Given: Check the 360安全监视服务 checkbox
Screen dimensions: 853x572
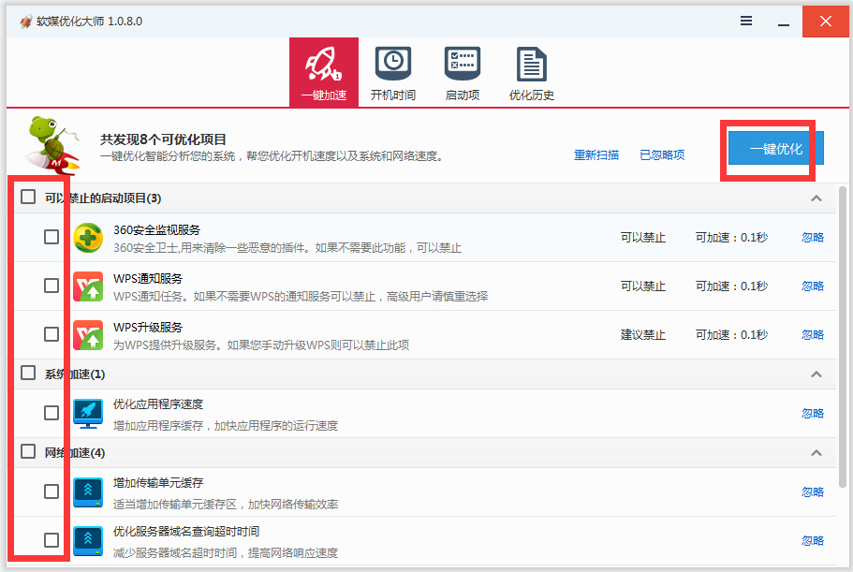Looking at the screenshot, I should pyautogui.click(x=51, y=237).
